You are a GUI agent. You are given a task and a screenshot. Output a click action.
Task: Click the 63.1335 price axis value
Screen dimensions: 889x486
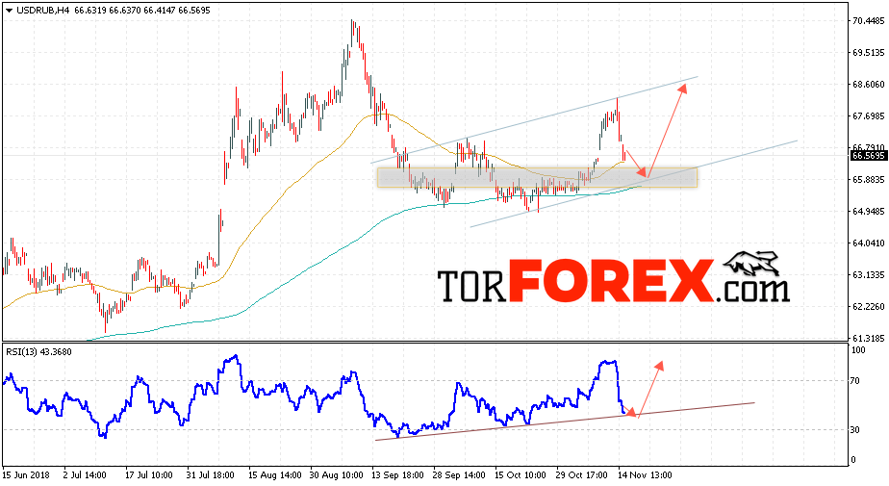[x=869, y=275]
